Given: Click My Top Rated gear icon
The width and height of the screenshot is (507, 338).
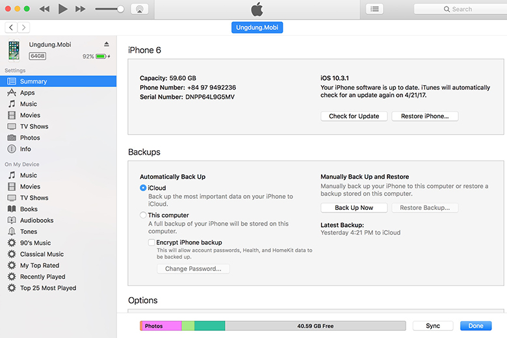Looking at the screenshot, I should point(12,265).
